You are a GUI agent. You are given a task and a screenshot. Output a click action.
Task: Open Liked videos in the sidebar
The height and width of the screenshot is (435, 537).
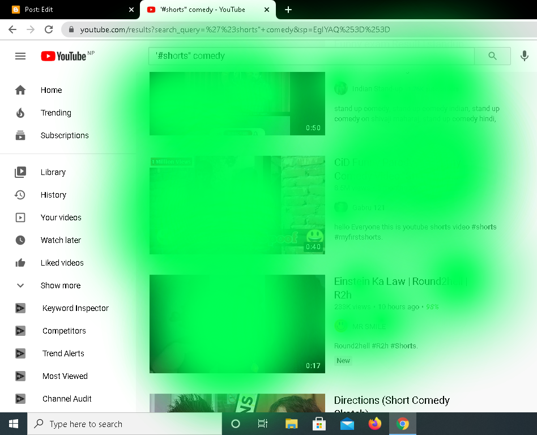coord(62,263)
